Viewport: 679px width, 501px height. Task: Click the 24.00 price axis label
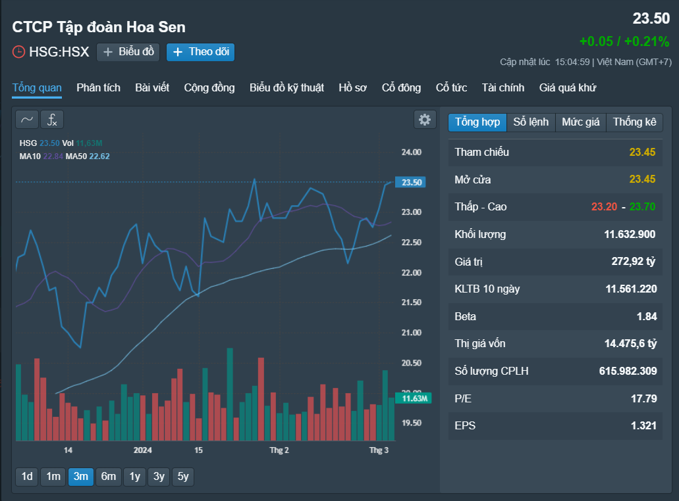point(411,152)
